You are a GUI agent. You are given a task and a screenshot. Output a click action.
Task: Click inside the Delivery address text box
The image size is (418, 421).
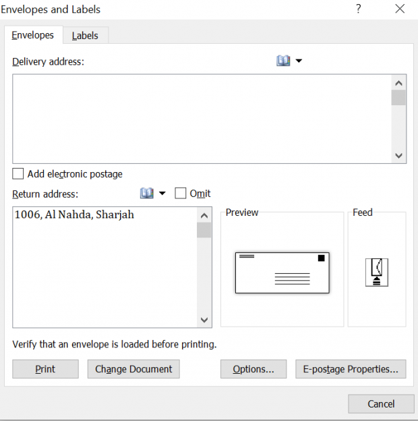click(201, 119)
